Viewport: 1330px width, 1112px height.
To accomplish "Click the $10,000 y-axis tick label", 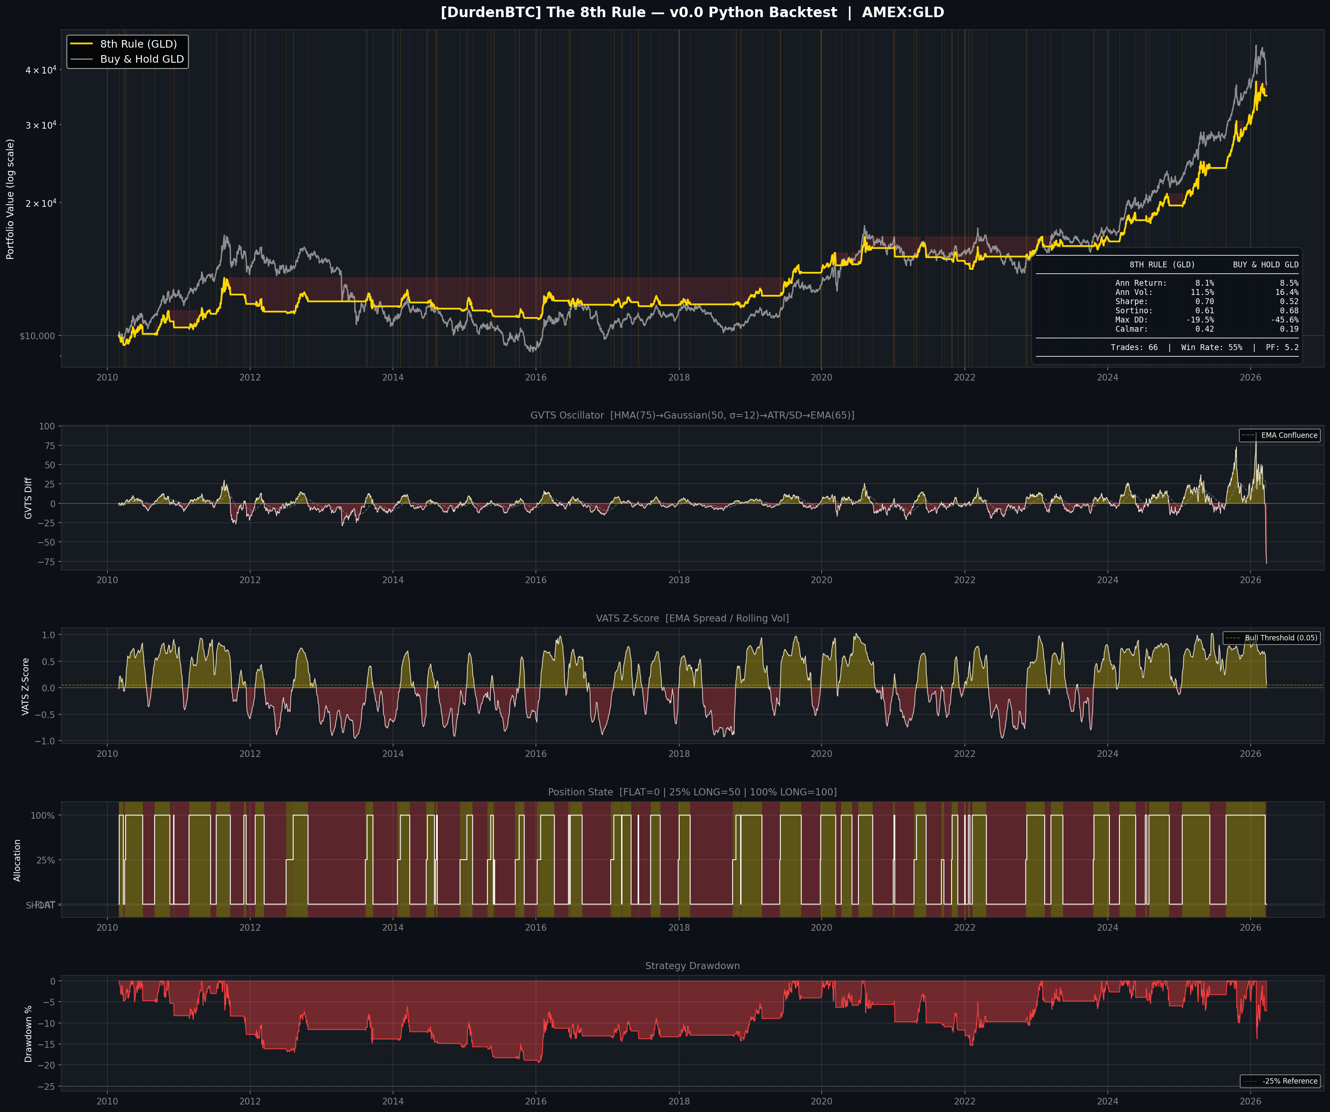I will [37, 336].
